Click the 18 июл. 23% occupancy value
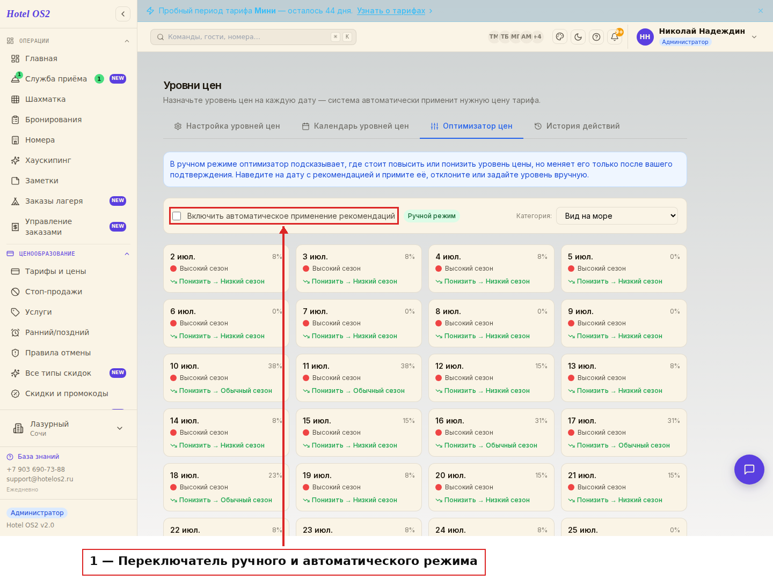This screenshot has width=773, height=588. [x=275, y=475]
